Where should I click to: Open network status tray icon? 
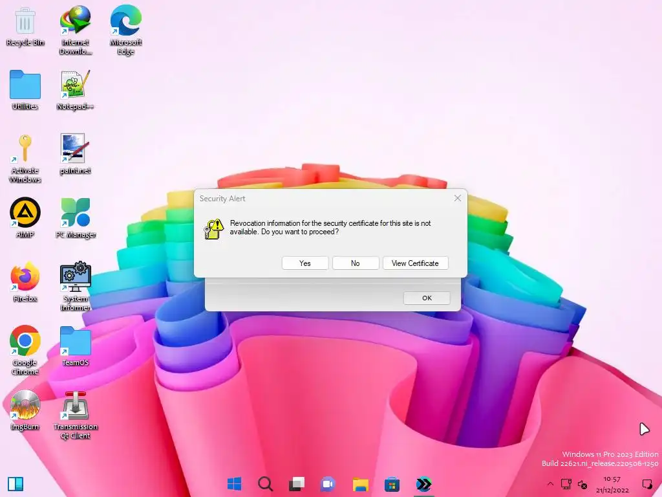pyautogui.click(x=566, y=484)
